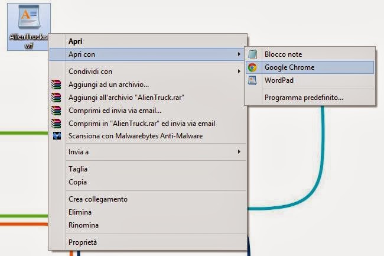Open Proprietà from the context menu
Viewport: 384px width, 256px height.
click(148, 242)
